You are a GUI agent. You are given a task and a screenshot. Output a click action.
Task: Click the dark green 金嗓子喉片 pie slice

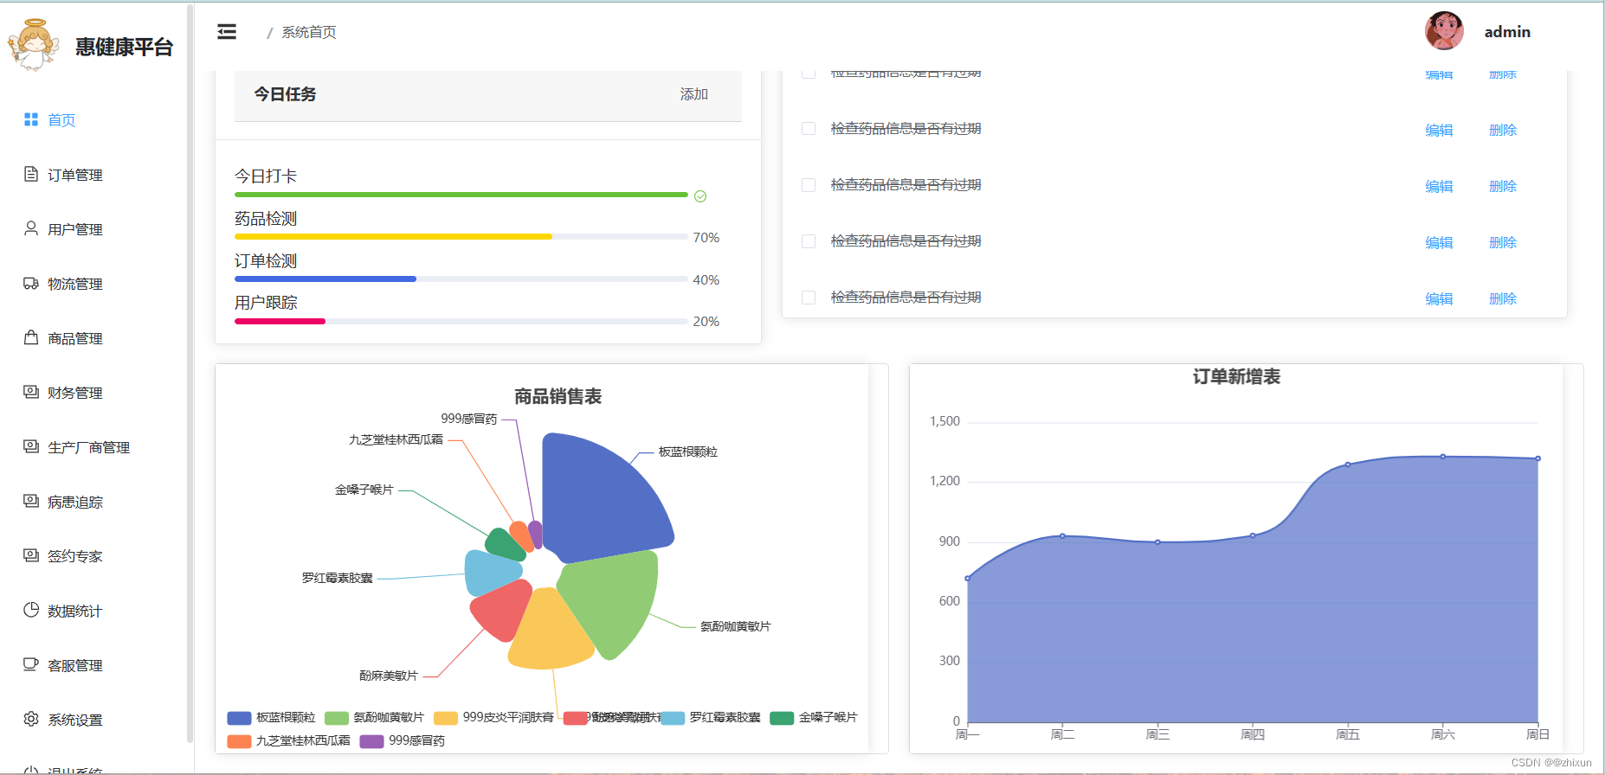(505, 545)
